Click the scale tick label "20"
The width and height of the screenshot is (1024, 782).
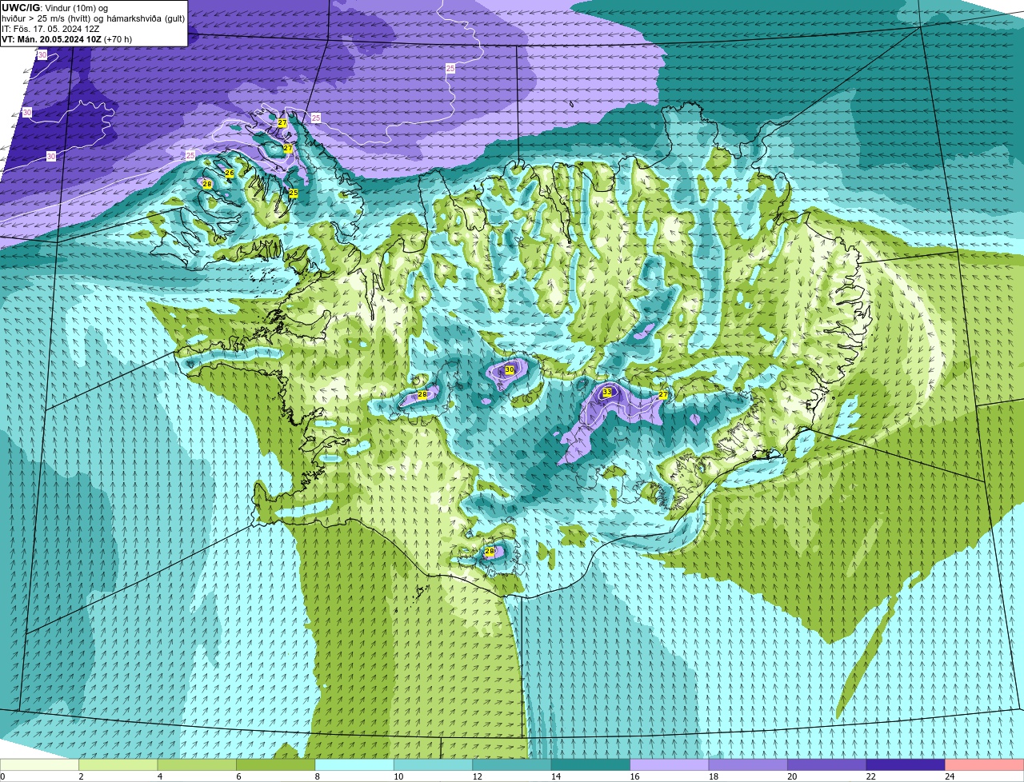point(792,776)
